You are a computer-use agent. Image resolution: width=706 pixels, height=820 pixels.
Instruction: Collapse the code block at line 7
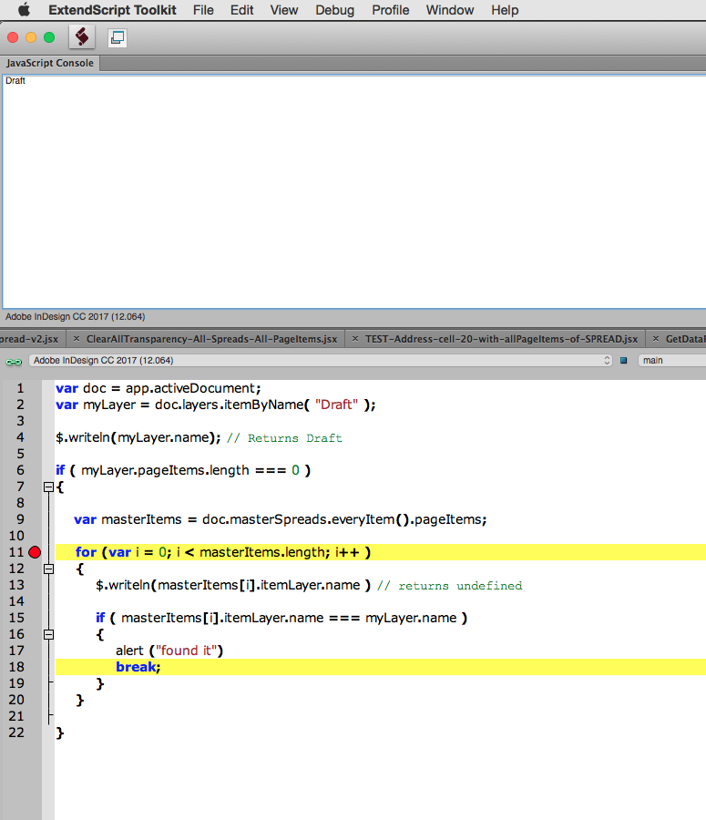coord(48,487)
